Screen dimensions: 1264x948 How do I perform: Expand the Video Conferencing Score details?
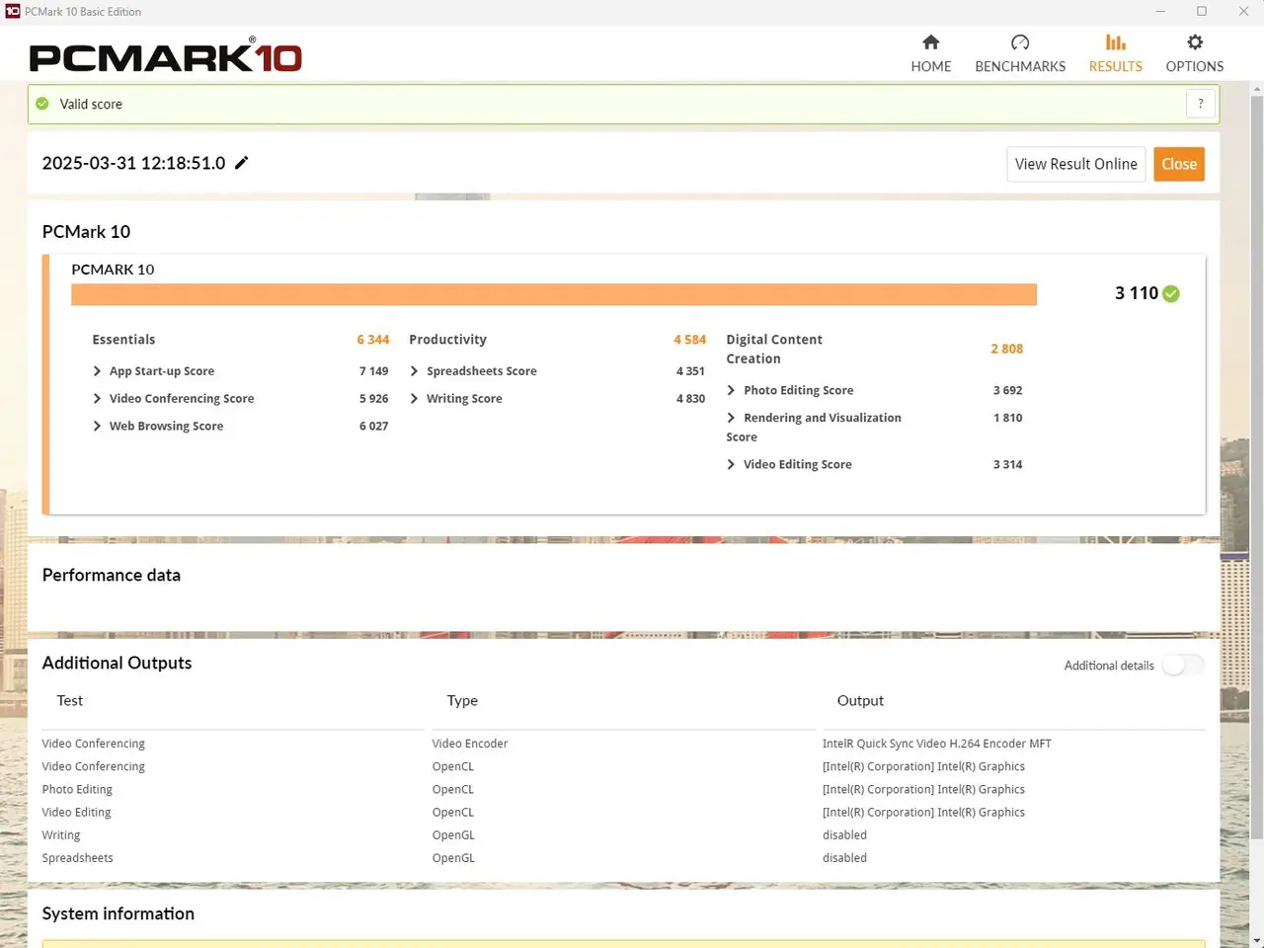[97, 399]
